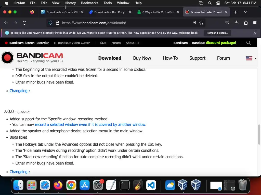The image size is (261, 195).
Task: Open Finder from the Dock
Action: coord(18,185)
